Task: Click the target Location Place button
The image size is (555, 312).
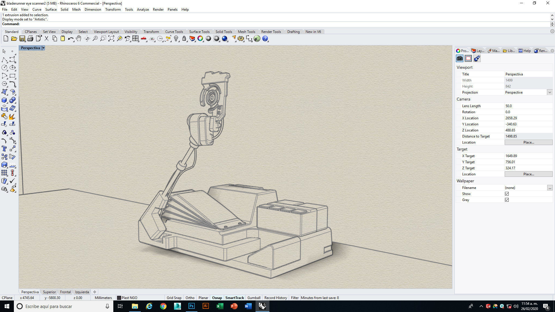Action: click(528, 174)
